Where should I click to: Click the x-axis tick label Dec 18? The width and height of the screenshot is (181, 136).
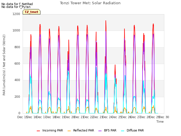click(51, 117)
